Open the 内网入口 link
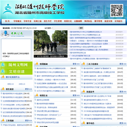The height and width of the screenshot is (127, 127). (11, 84)
